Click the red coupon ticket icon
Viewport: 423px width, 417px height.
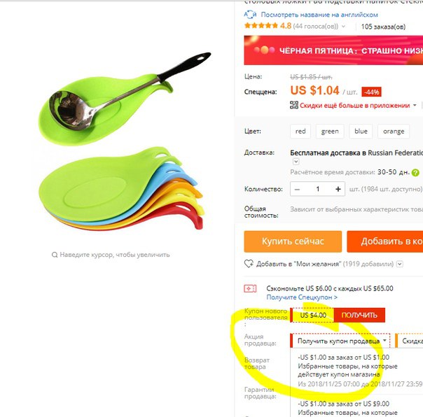250,289
